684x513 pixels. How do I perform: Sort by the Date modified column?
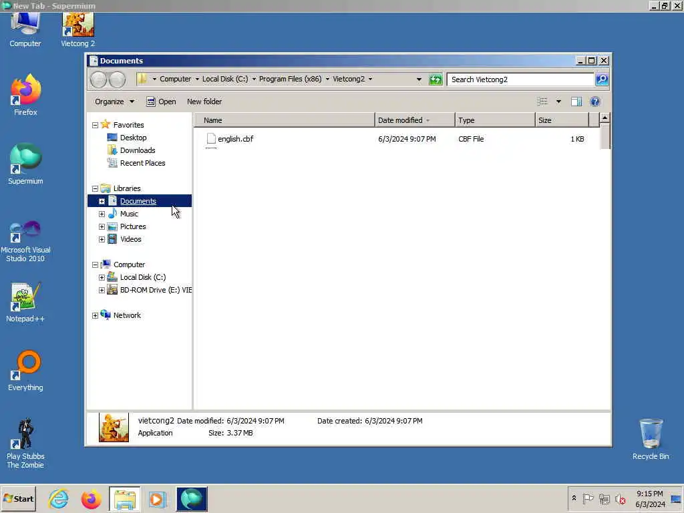click(415, 120)
